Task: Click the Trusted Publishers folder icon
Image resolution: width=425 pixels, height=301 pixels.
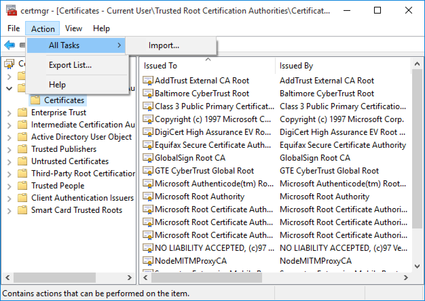Action: tap(22, 149)
